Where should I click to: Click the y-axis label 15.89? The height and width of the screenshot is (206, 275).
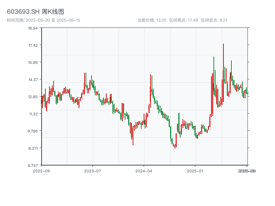click(33, 62)
